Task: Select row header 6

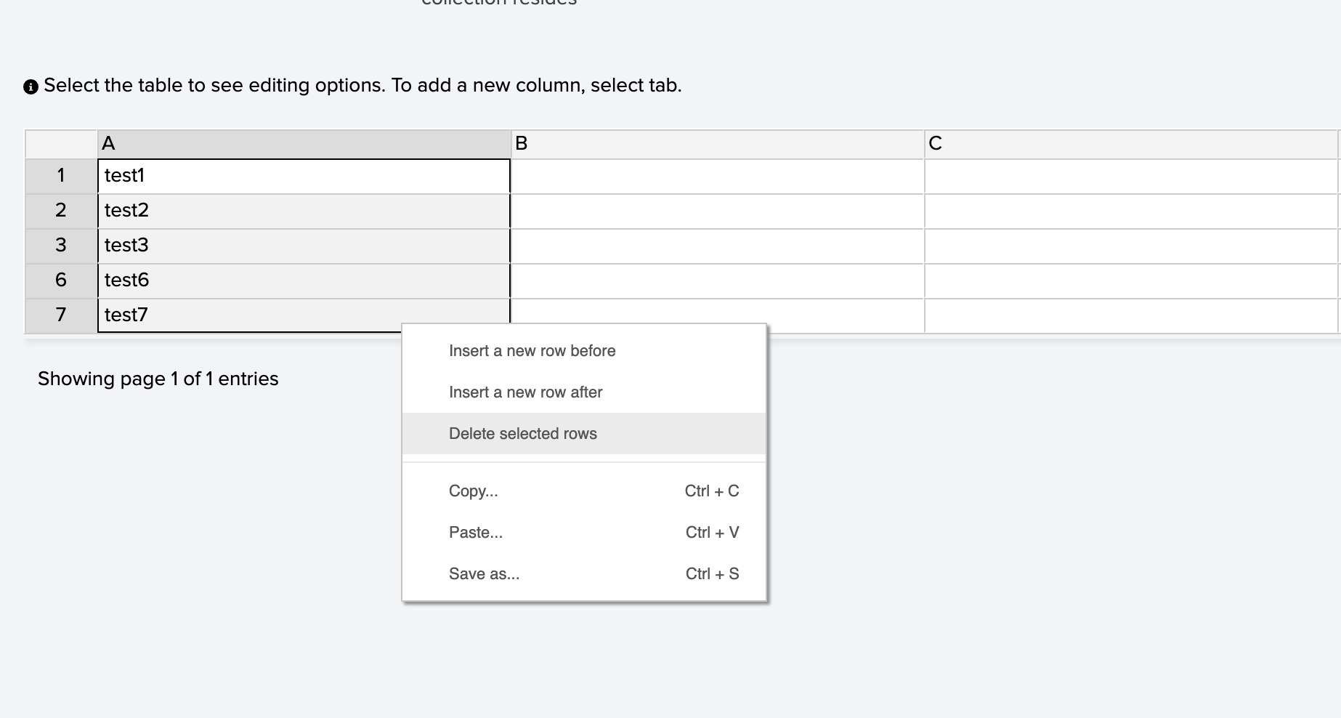Action: [x=61, y=280]
